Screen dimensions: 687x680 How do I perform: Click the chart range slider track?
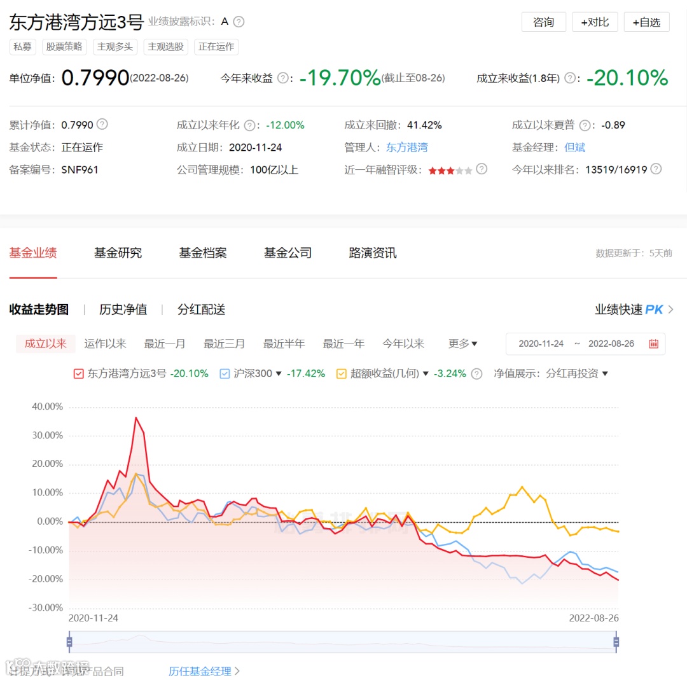point(343,642)
